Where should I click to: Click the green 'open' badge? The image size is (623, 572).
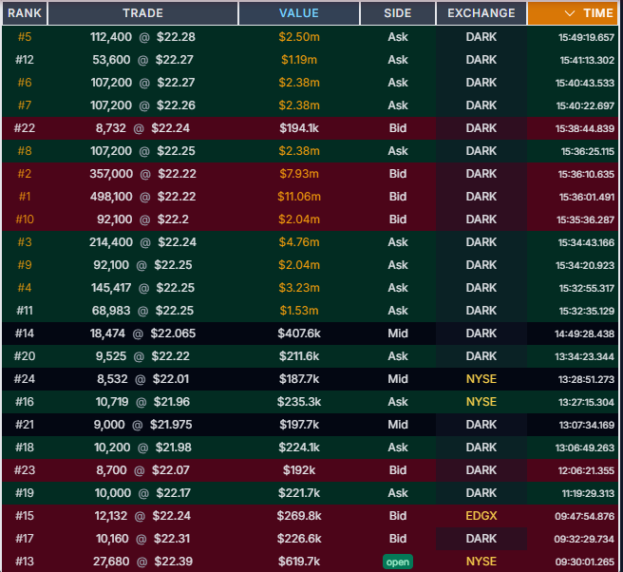tap(398, 562)
